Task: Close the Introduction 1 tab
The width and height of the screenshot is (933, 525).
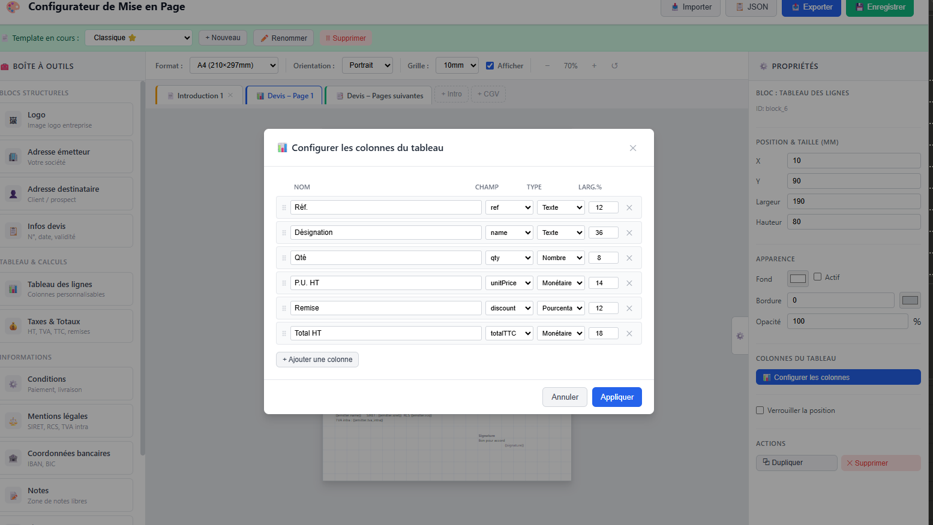Action: click(230, 95)
